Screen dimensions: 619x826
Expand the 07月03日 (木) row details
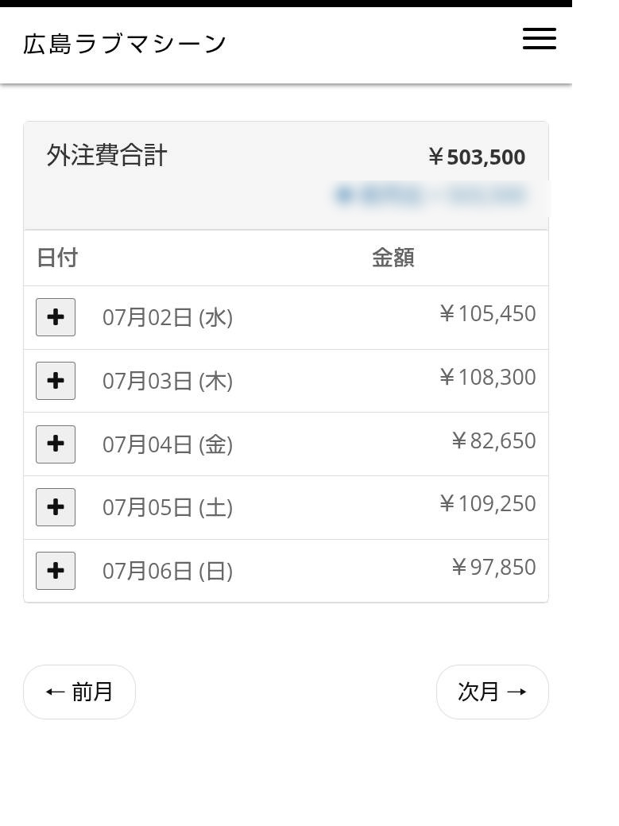(x=56, y=380)
